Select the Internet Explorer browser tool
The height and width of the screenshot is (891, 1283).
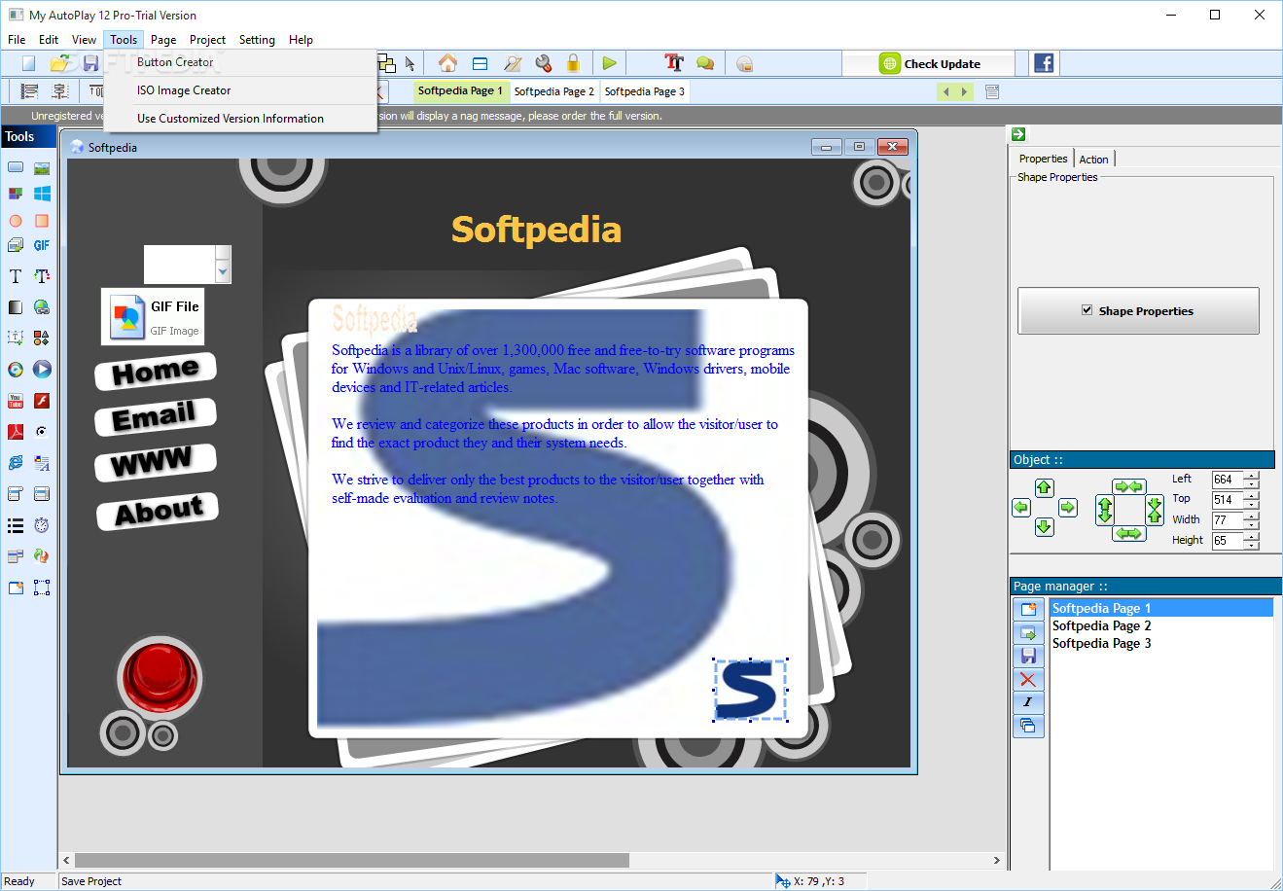coord(16,463)
